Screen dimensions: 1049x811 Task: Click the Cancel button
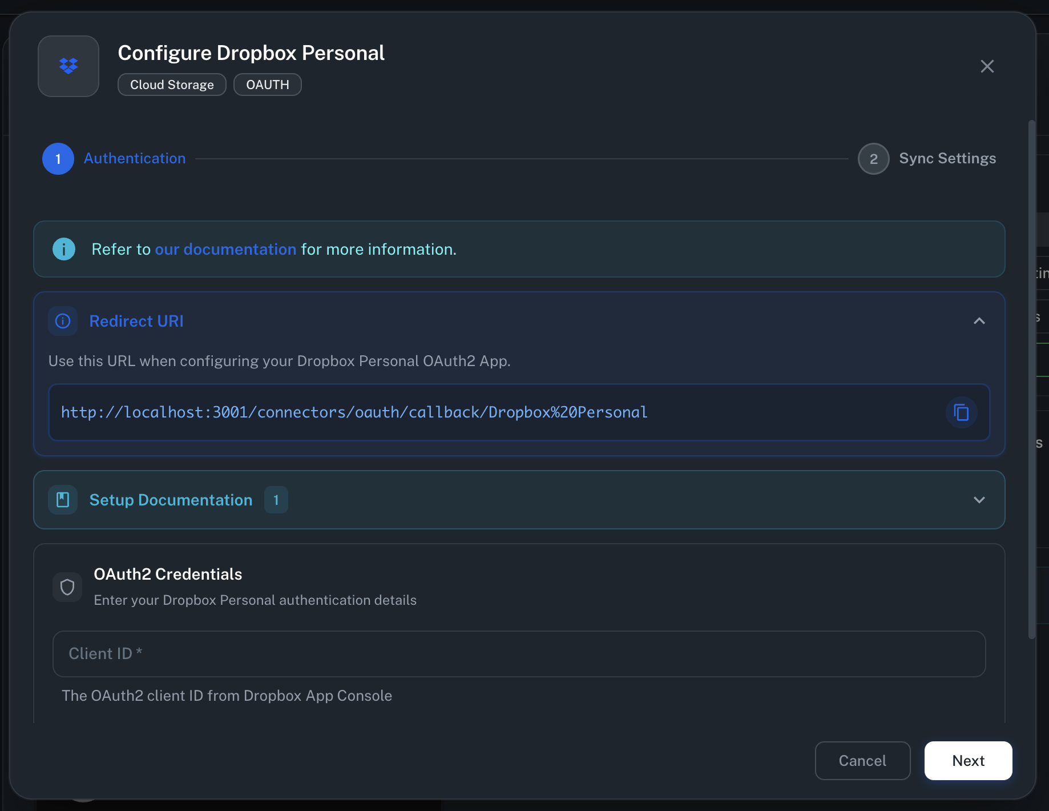coord(862,760)
